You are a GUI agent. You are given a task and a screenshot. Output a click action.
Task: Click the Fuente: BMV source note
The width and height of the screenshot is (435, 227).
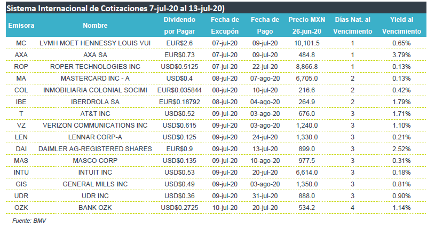(29, 221)
